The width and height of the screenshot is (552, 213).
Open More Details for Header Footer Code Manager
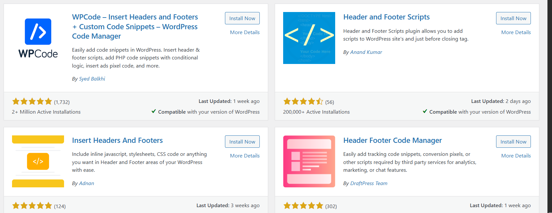tap(516, 156)
